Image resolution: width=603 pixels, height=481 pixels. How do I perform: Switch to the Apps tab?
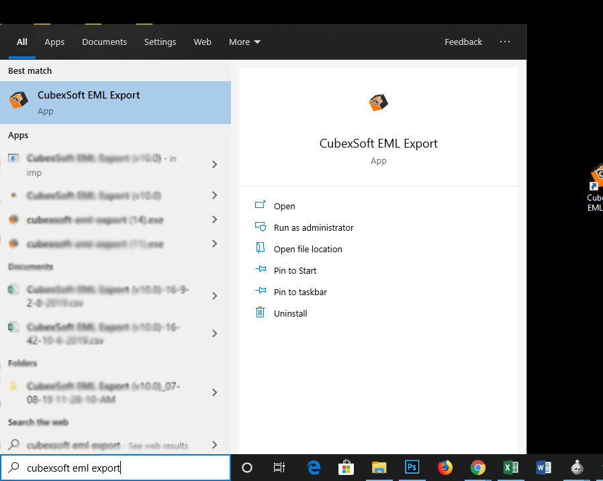pos(54,42)
